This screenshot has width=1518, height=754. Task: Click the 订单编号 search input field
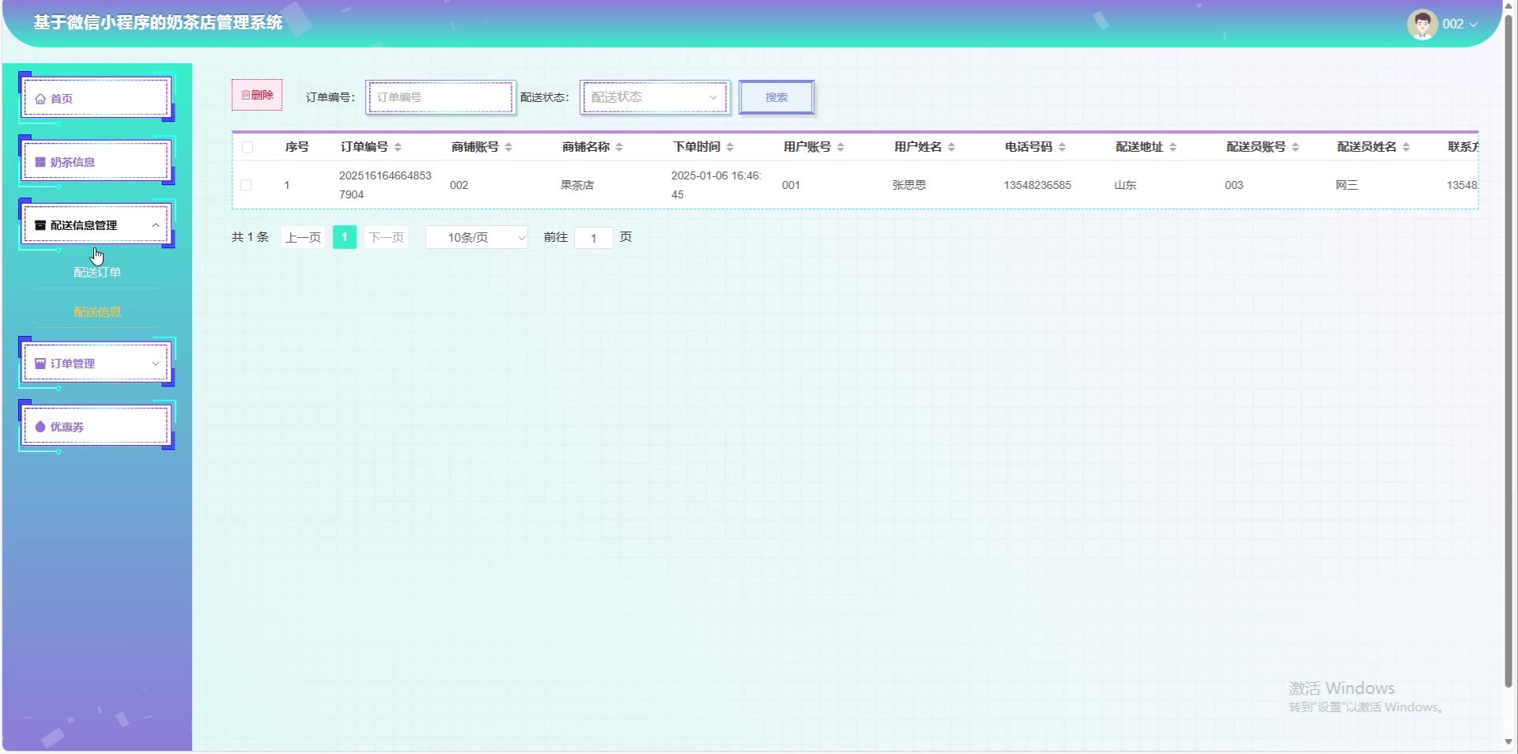click(440, 97)
